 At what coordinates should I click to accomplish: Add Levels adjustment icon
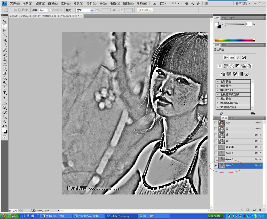tap(232, 57)
